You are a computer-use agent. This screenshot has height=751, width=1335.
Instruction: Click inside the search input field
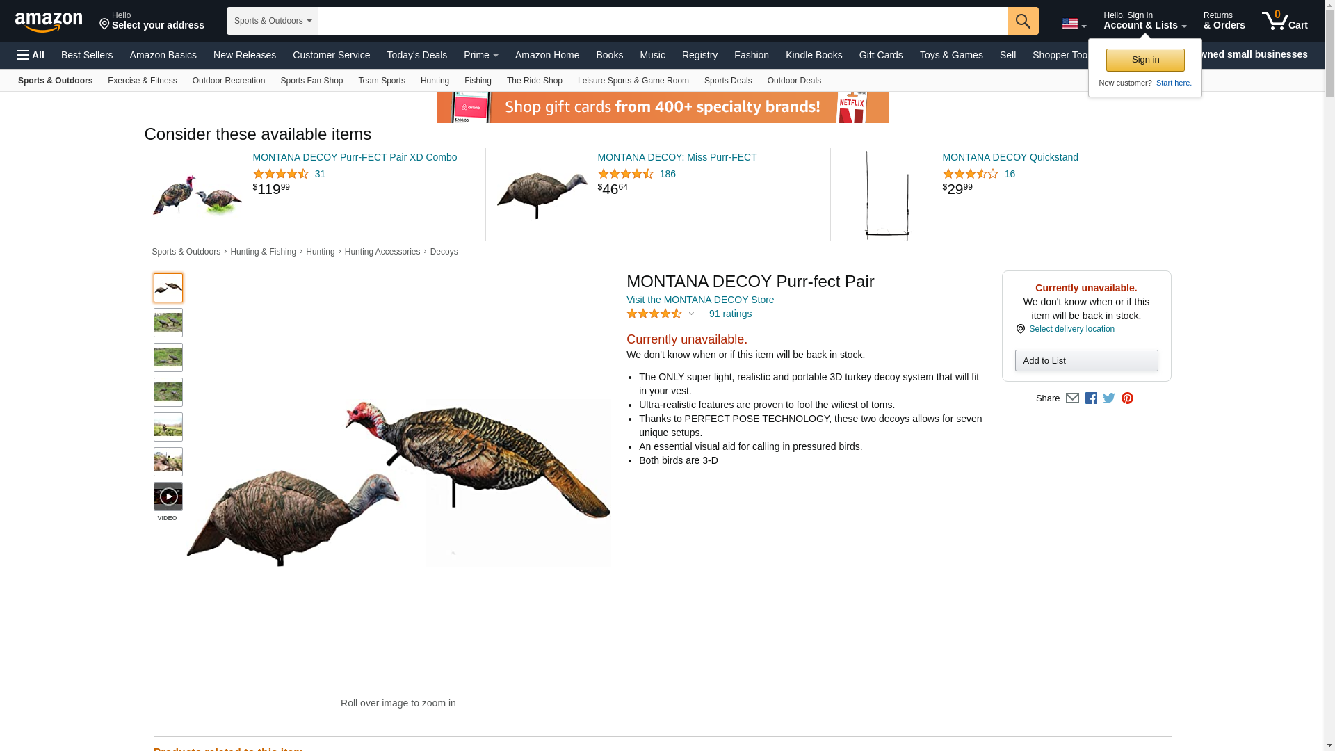pos(663,21)
